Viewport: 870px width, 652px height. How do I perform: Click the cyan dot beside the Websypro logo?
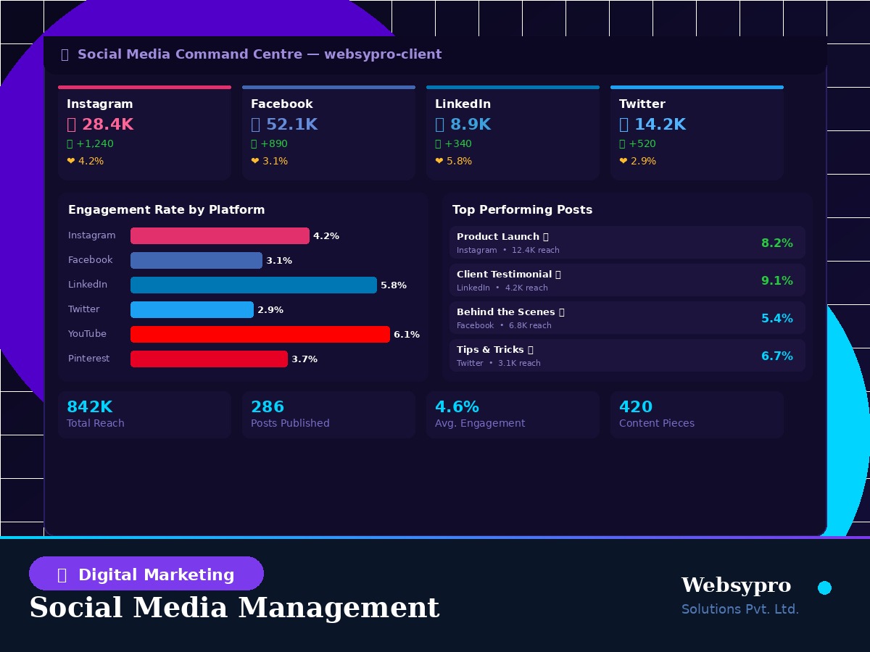point(825,588)
